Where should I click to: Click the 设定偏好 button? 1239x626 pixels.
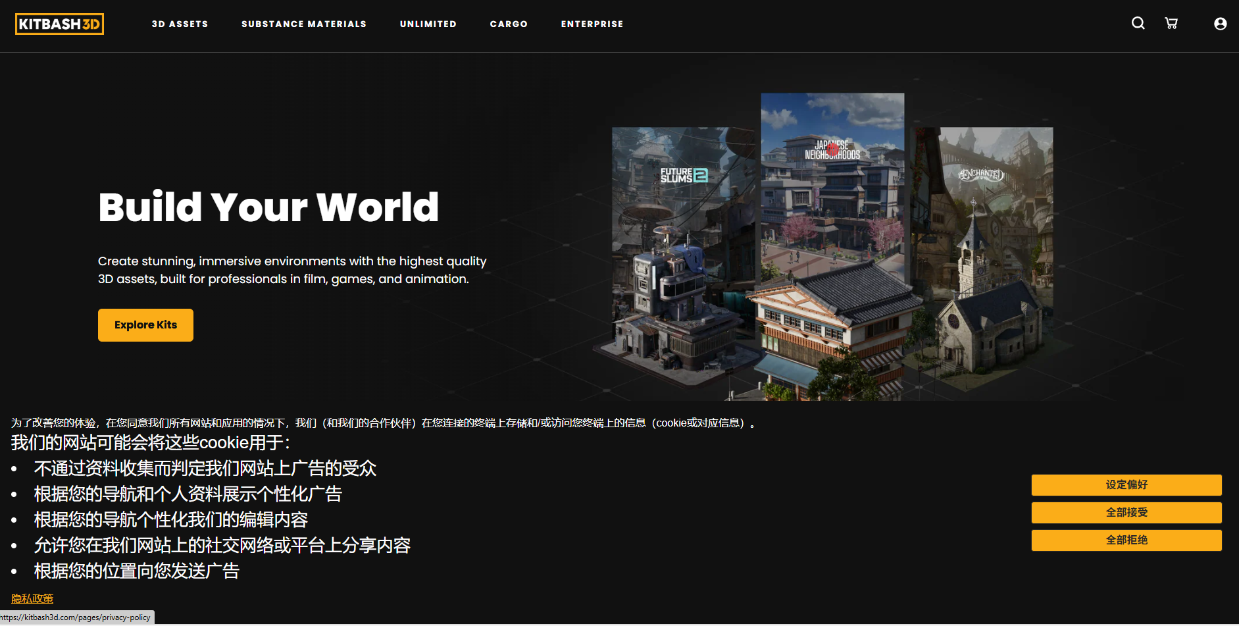pos(1126,485)
